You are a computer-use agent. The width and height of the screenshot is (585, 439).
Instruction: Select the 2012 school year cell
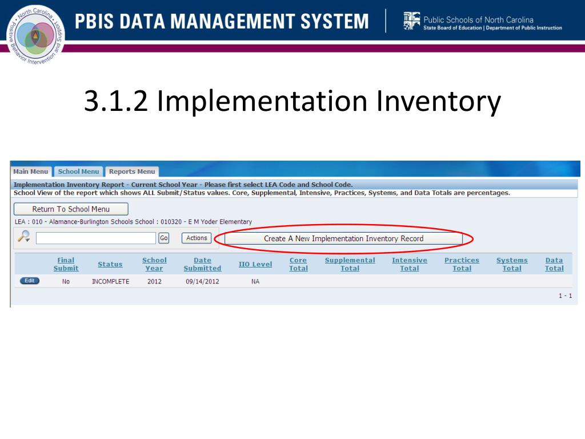154,281
